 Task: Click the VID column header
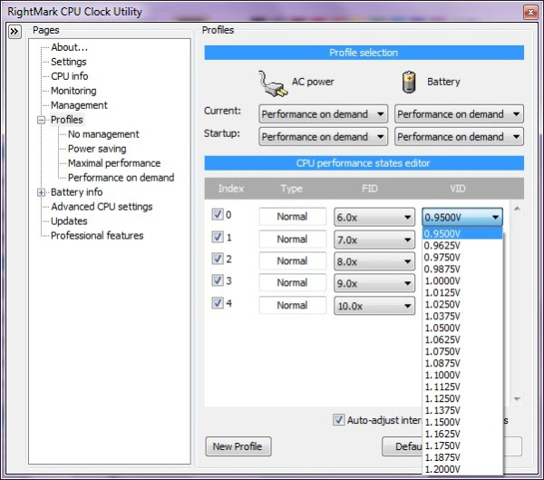pyautogui.click(x=458, y=189)
